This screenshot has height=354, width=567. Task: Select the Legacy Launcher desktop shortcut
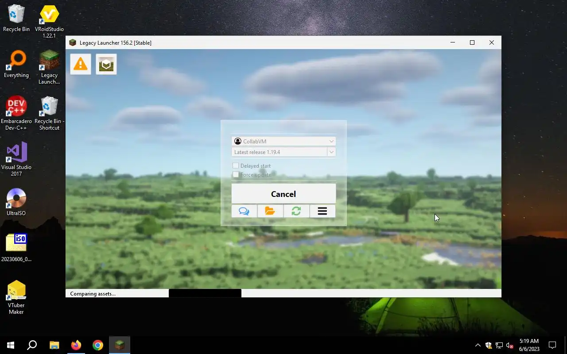49,67
